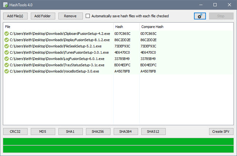
Task: Click BD04EDFC in Compare Hash column
Action: pos(148,65)
